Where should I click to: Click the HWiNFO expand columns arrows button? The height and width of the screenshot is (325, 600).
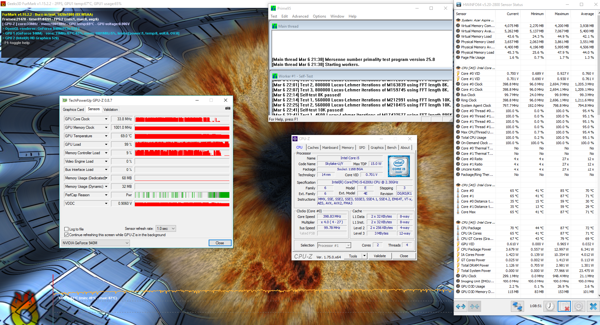(461, 306)
